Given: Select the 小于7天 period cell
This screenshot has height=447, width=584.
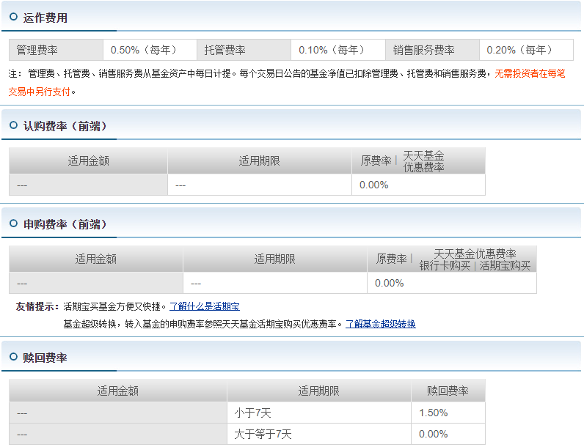Looking at the screenshot, I should (x=319, y=413).
